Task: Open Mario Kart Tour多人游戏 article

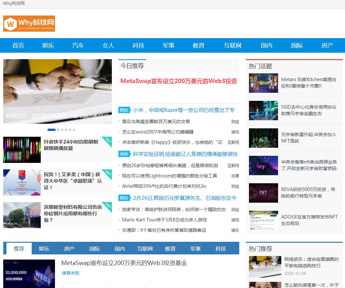Action: (165, 220)
